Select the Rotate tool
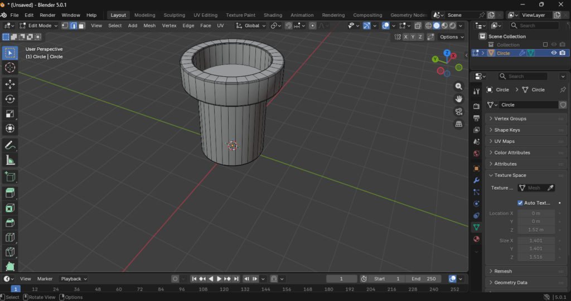The height and width of the screenshot is (301, 571). 10,98
